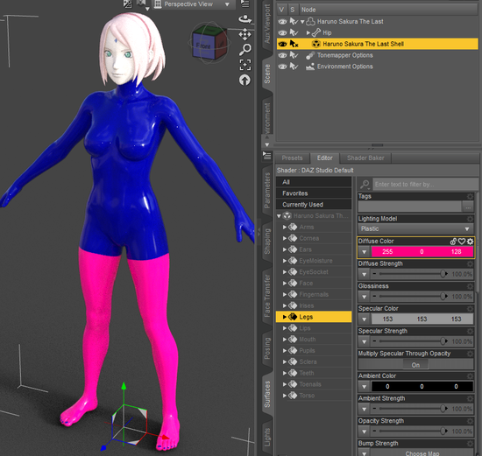This screenshot has height=456, width=482.
Task: Open the Parameters pane tab
Action: (x=267, y=191)
